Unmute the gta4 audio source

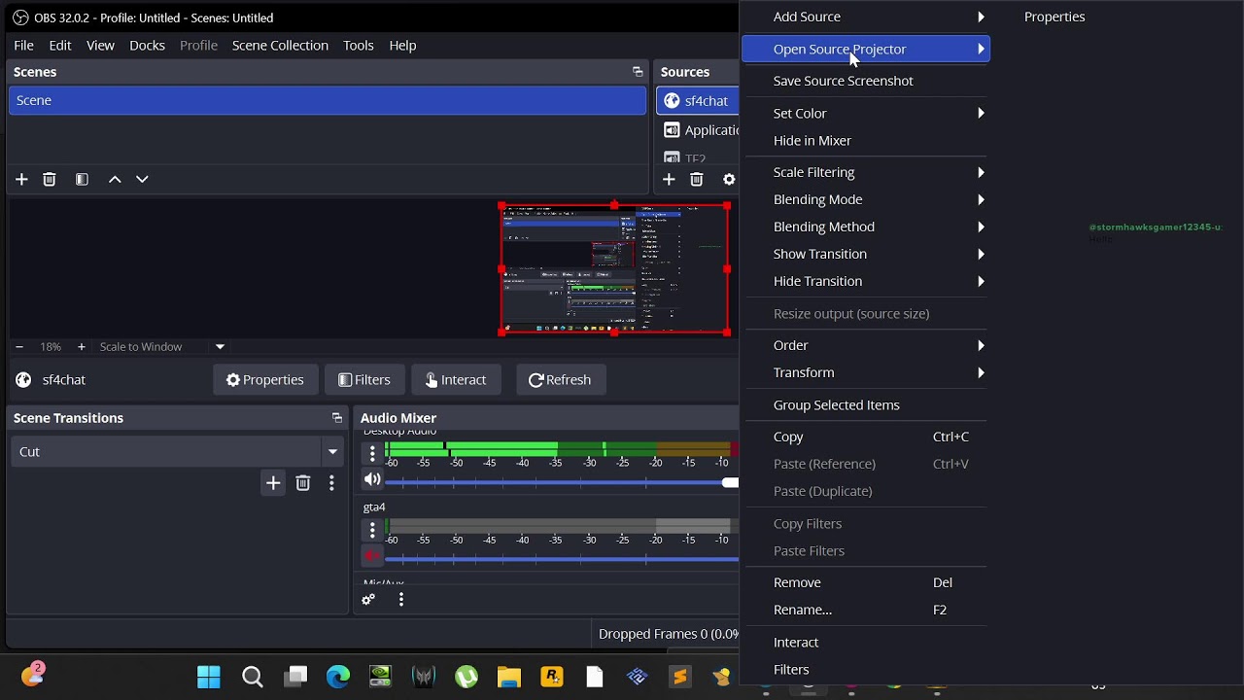[372, 555]
